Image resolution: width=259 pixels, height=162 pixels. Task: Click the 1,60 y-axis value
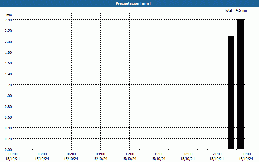(8, 63)
